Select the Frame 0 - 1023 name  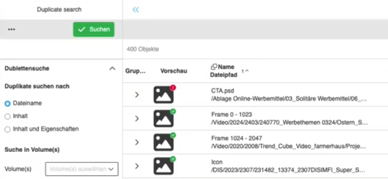click(232, 115)
